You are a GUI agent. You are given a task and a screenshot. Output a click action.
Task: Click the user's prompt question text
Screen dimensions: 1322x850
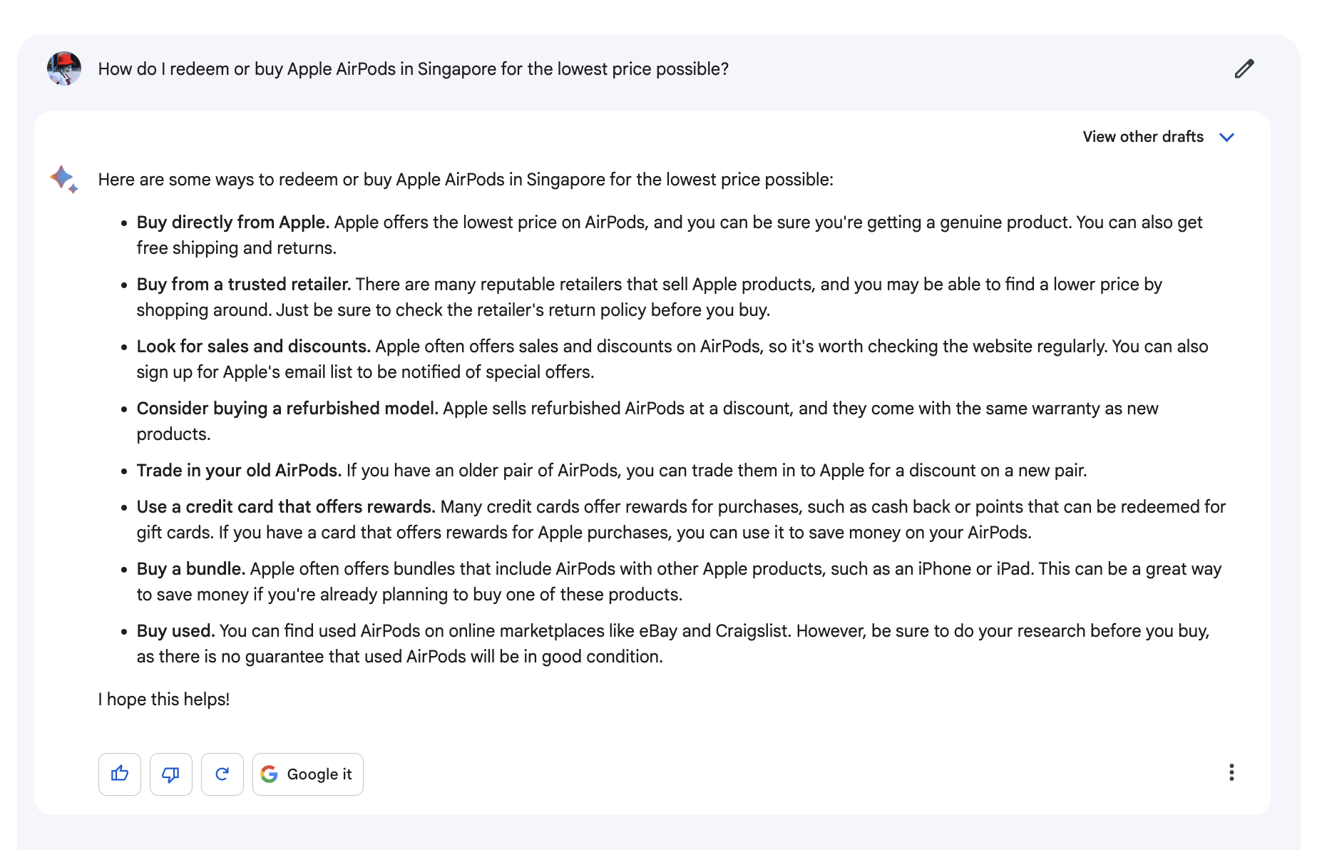coord(414,68)
